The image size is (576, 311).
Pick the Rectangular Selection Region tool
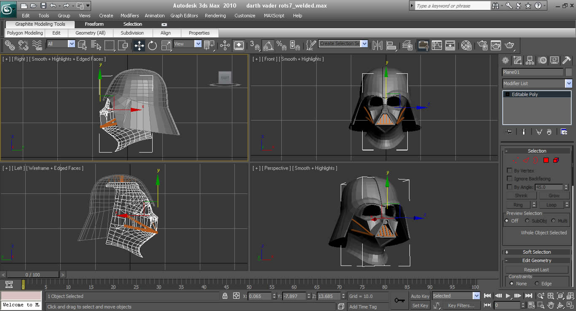pyautogui.click(x=110, y=45)
